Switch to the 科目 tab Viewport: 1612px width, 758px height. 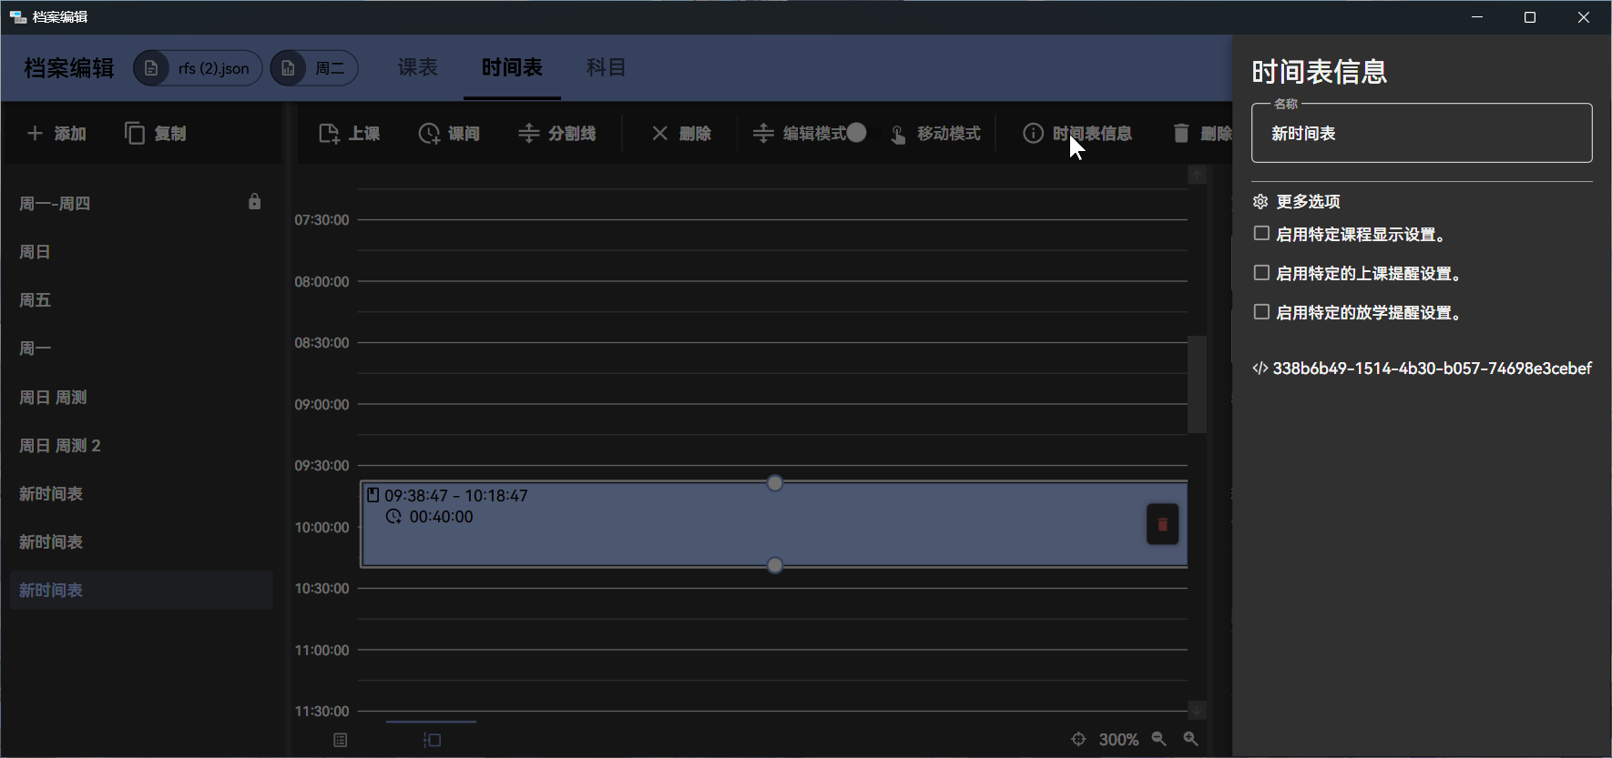tap(606, 67)
